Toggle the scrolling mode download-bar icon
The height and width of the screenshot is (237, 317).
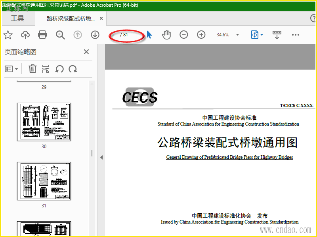tap(277, 35)
